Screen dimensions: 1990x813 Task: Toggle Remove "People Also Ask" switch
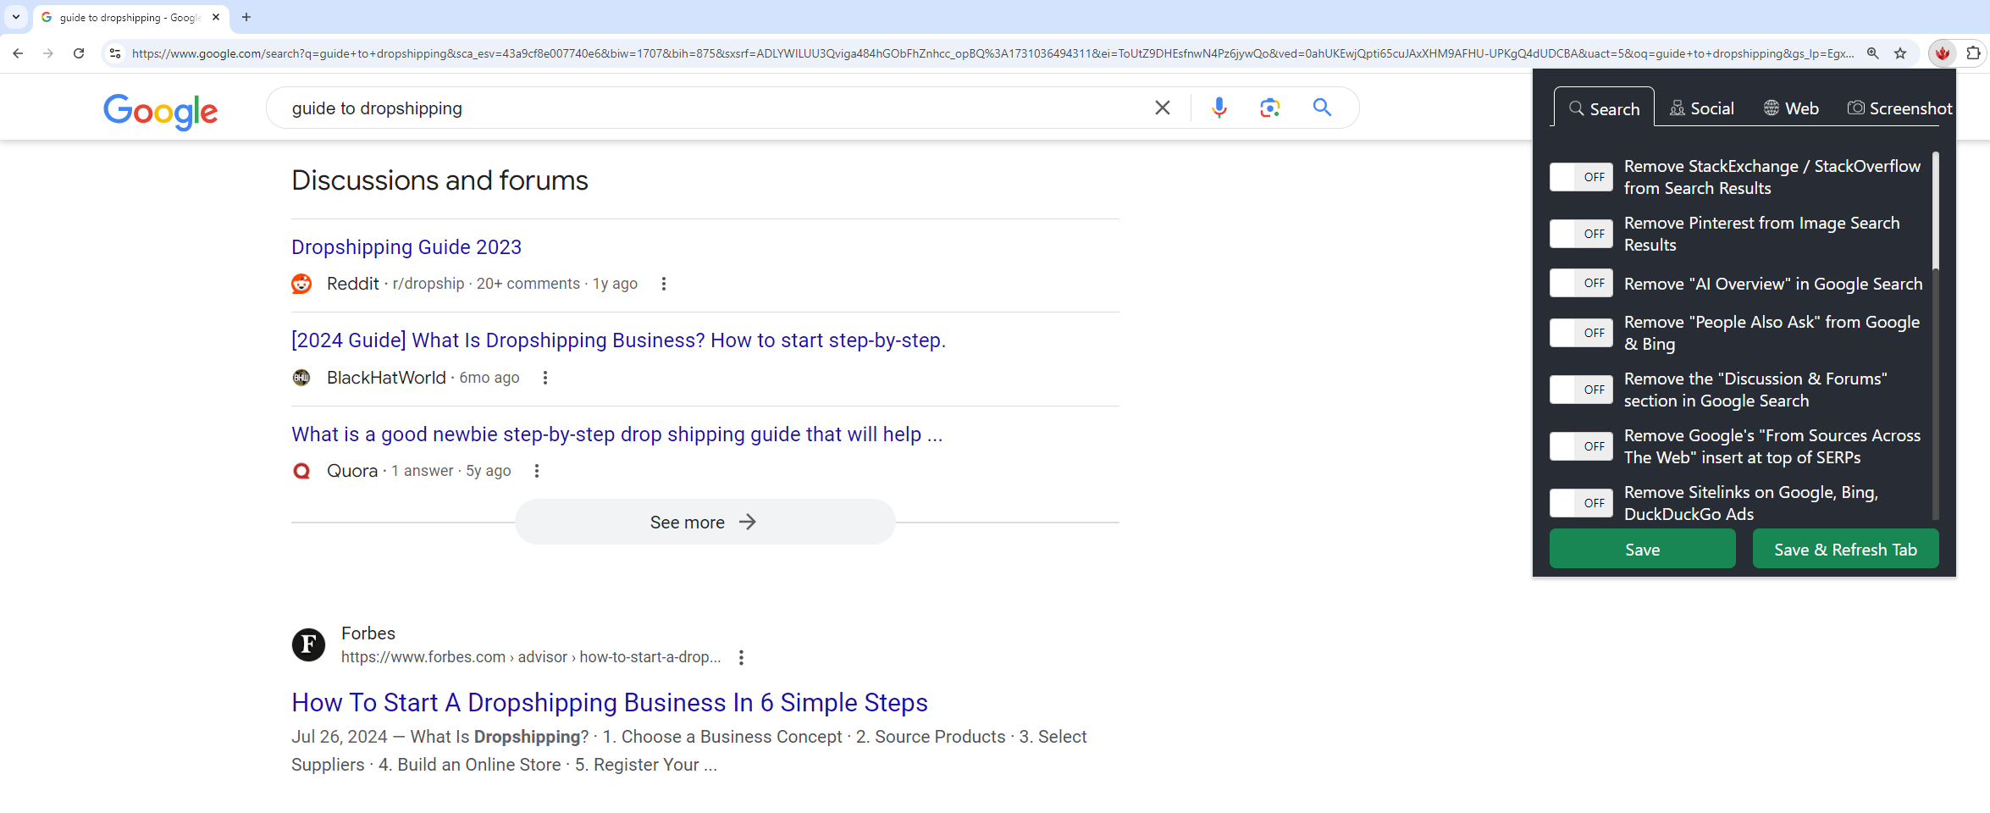coord(1581,333)
